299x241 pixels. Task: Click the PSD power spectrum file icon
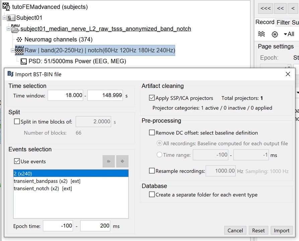tap(23, 61)
